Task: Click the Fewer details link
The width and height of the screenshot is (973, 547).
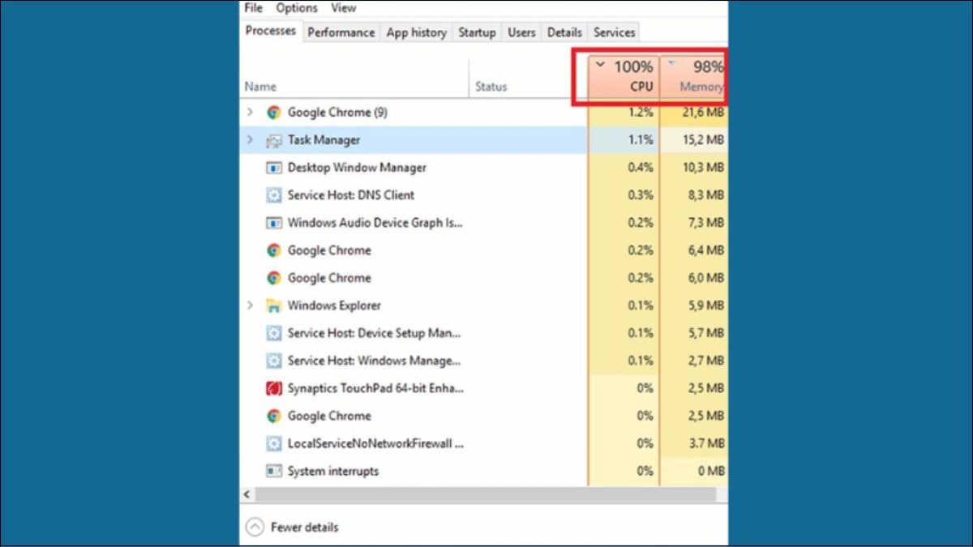Action: pos(305,528)
